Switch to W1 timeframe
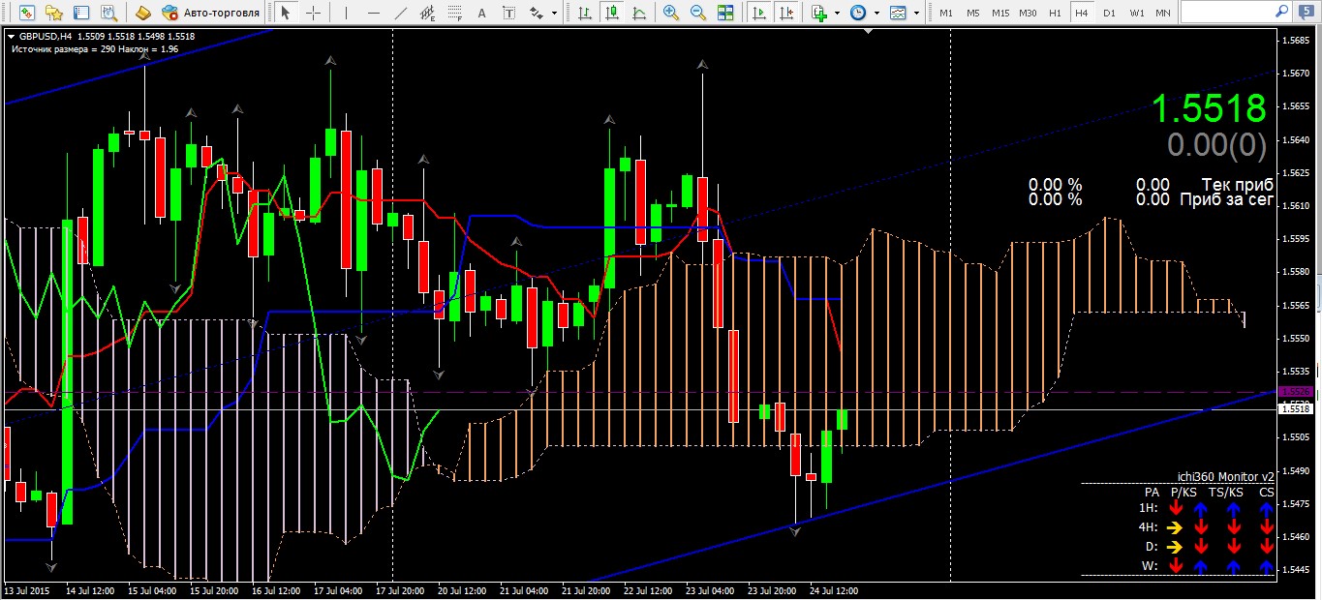Viewport: 1322px width, 600px height. click(1136, 13)
